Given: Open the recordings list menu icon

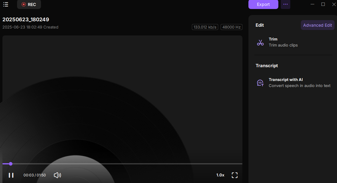Looking at the screenshot, I should click(x=6, y=4).
